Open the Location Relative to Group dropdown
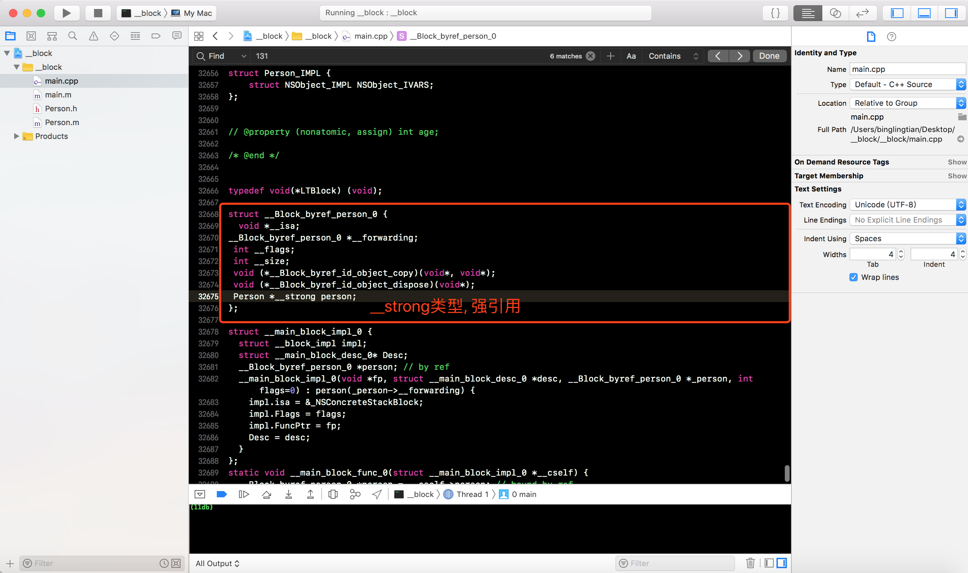Image resolution: width=968 pixels, height=573 pixels. tap(908, 103)
